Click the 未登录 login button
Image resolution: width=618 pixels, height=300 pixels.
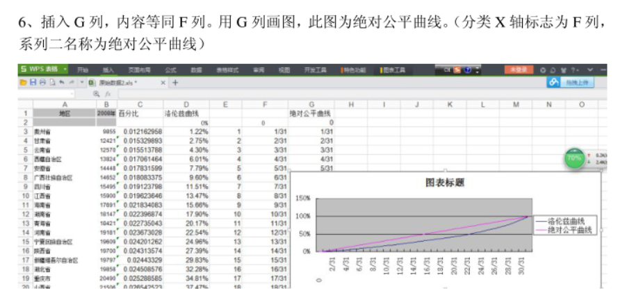[519, 69]
